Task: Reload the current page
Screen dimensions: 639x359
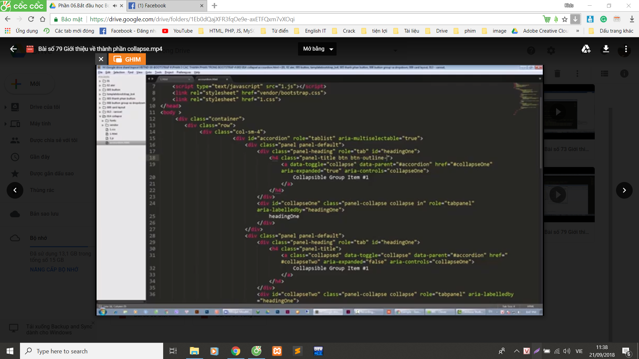Action: [x=31, y=19]
